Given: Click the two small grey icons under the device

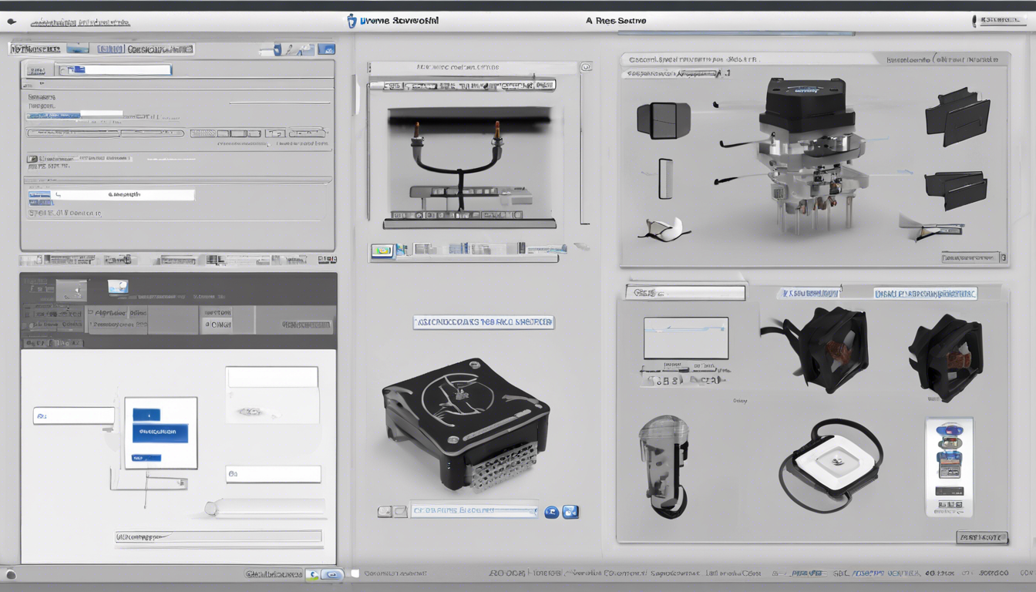Looking at the screenshot, I should (392, 511).
